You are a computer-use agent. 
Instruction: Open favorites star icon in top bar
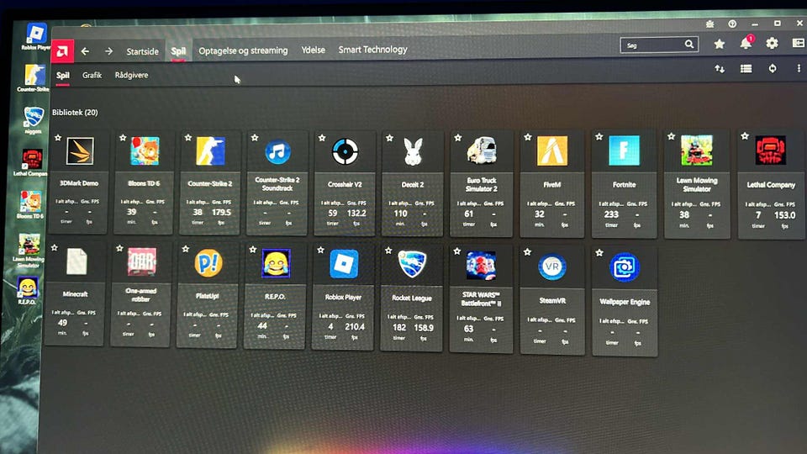pyautogui.click(x=719, y=45)
